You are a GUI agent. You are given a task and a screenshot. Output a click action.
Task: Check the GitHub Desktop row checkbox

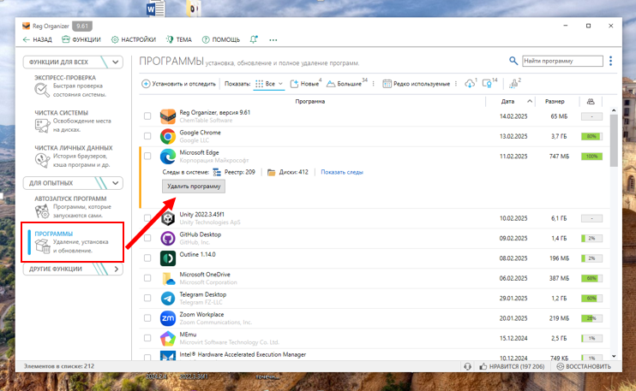(147, 238)
